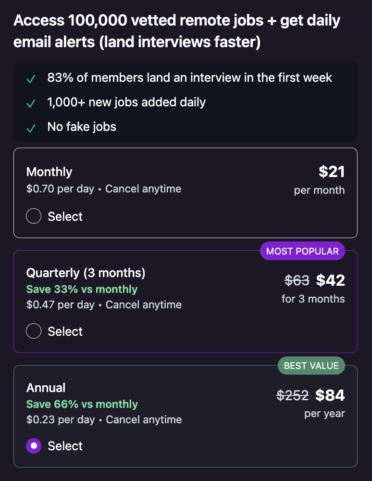This screenshot has height=481, width=372.
Task: Click the discounted $42 quarterly price
Action: click(x=331, y=280)
